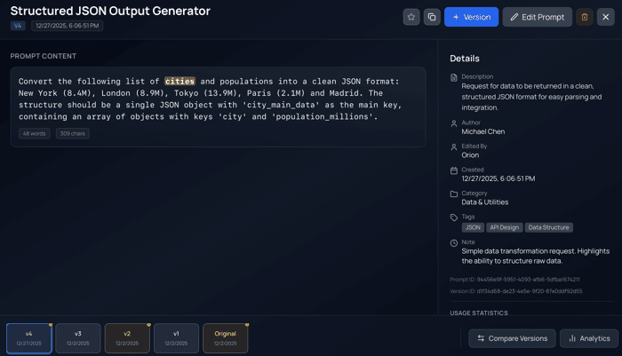Click the trash delete icon
622x356 pixels.
(585, 17)
